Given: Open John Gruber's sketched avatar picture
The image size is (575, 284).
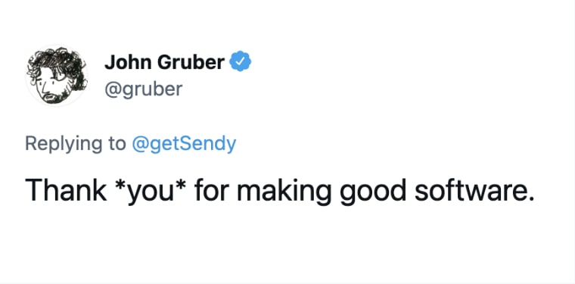Looking at the screenshot, I should [x=57, y=75].
